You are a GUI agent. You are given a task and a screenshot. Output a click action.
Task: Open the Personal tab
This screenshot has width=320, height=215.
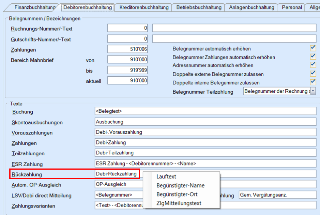[x=292, y=7]
